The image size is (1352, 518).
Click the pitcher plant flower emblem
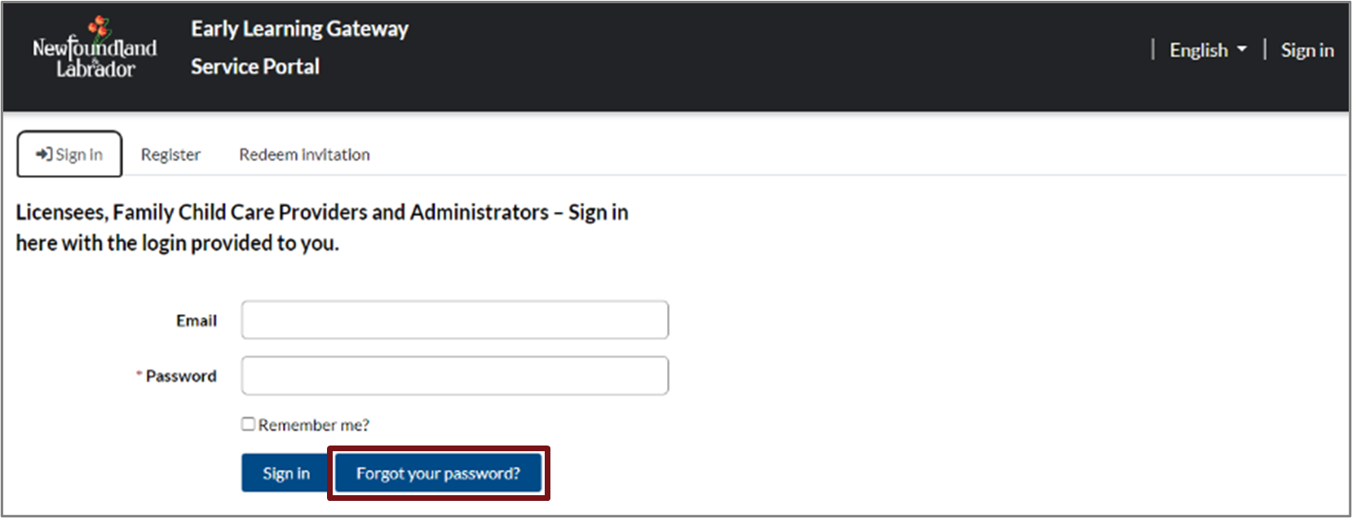tap(99, 27)
